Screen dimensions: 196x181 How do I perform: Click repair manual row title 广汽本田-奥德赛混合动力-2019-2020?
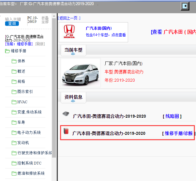(109, 133)
